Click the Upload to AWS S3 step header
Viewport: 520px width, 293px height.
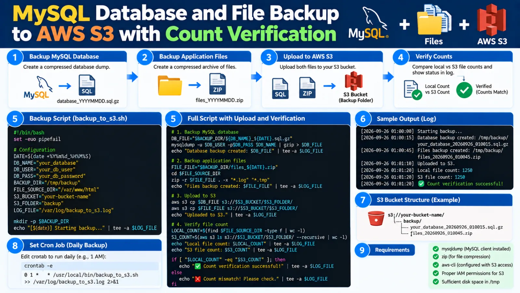[322, 56]
